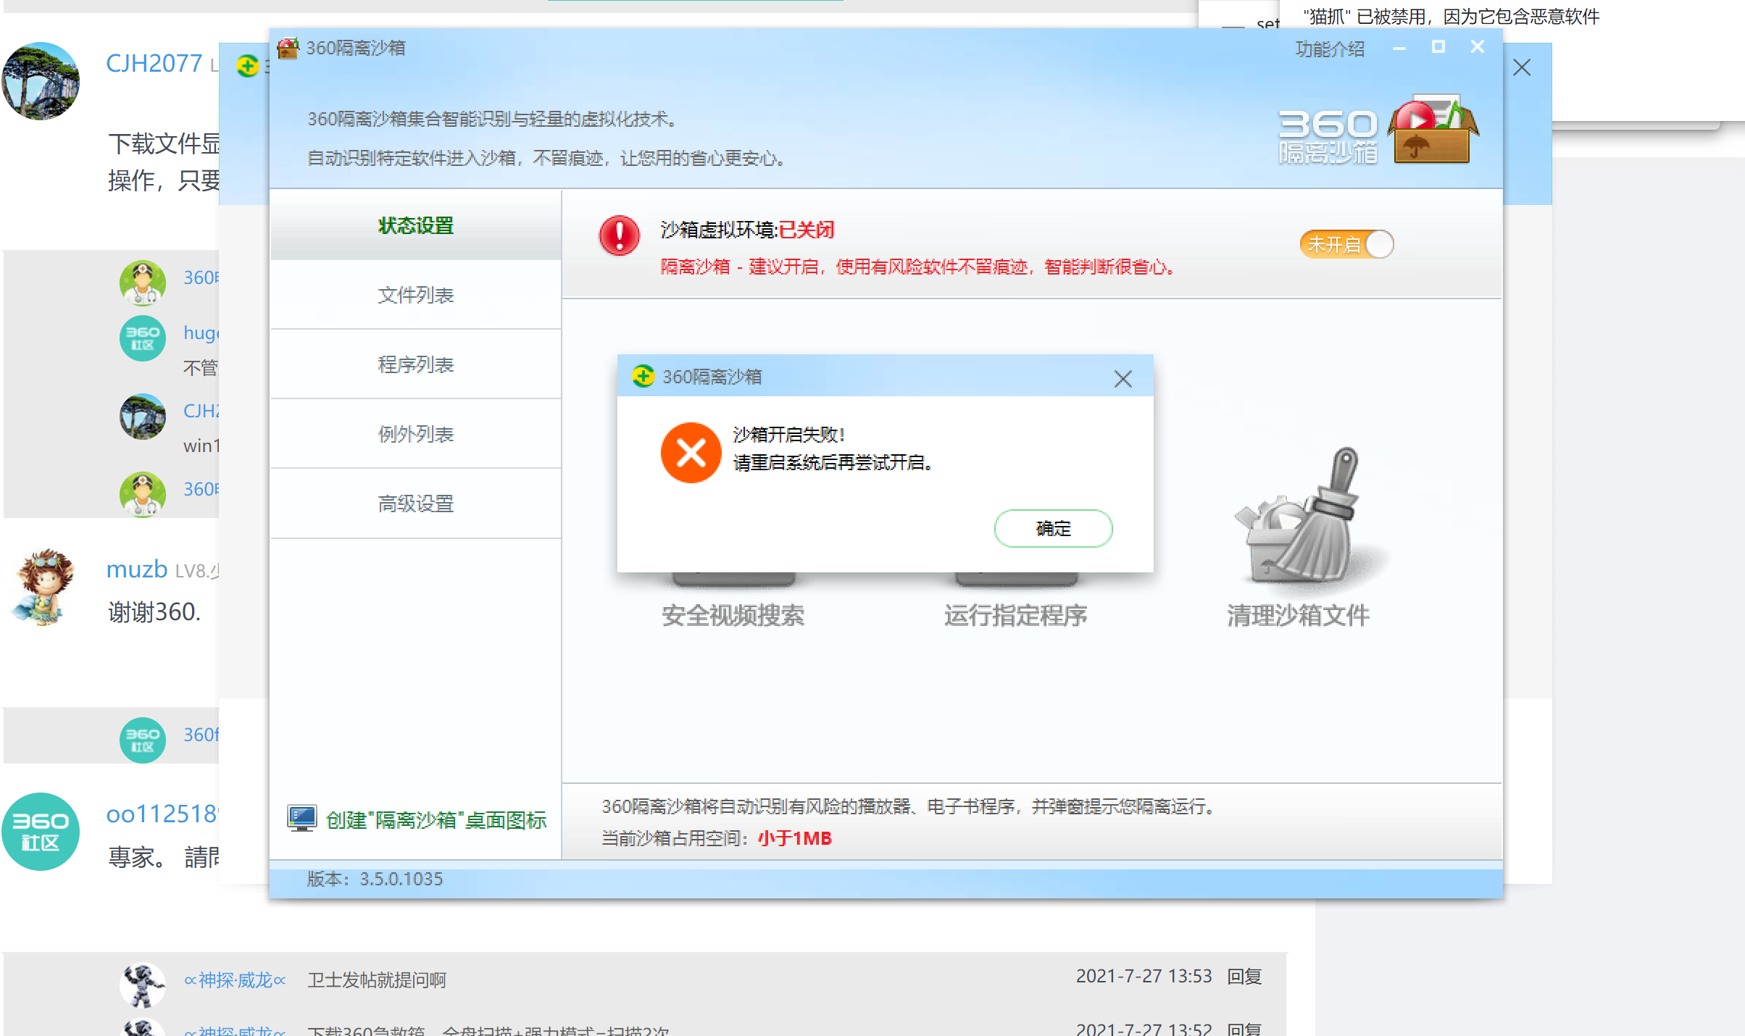Click the 360隔离沙箱 logo in header
The image size is (1745, 1036).
tap(1377, 130)
